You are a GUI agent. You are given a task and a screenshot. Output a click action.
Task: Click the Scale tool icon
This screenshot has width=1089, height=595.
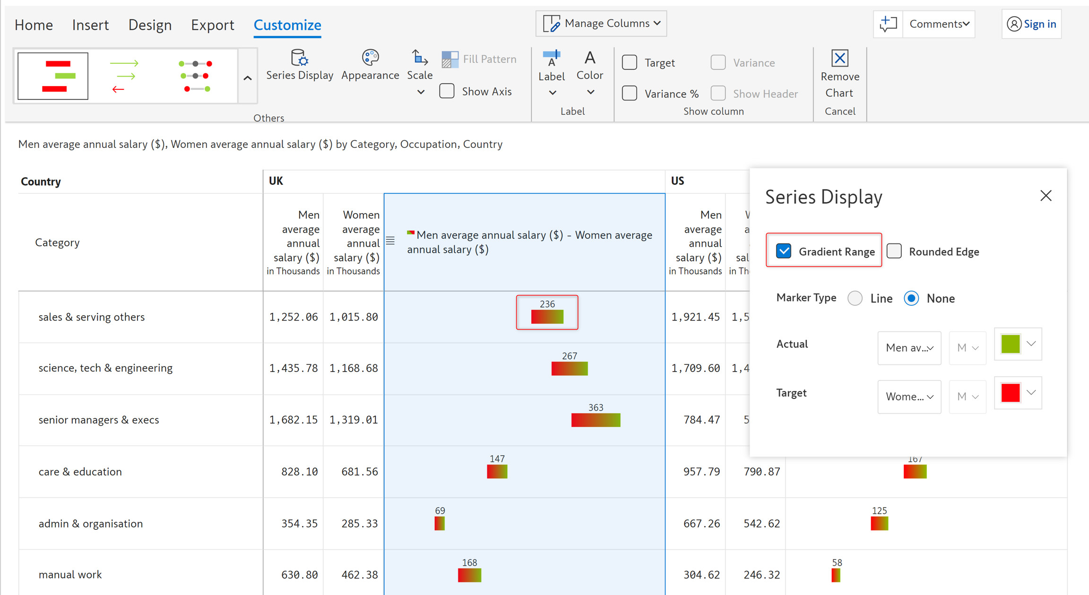click(419, 58)
